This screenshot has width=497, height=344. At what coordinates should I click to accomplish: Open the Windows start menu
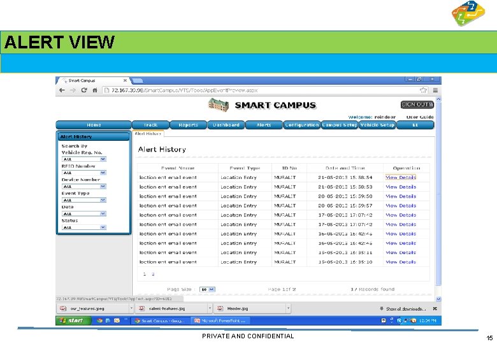(73, 320)
